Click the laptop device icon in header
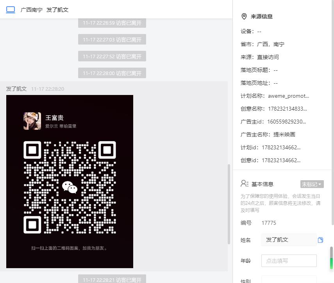334x283 pixels. (x=11, y=10)
